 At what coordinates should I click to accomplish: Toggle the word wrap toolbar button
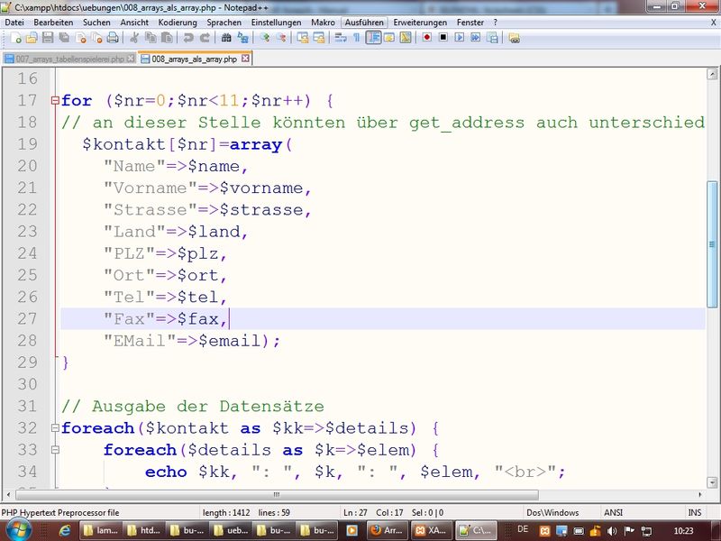[341, 38]
